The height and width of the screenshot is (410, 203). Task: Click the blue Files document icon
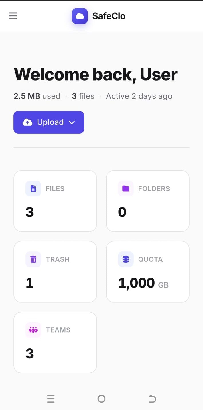click(x=33, y=188)
